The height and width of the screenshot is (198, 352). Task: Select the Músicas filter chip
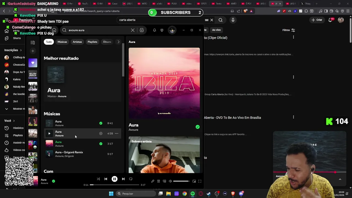[62, 42]
